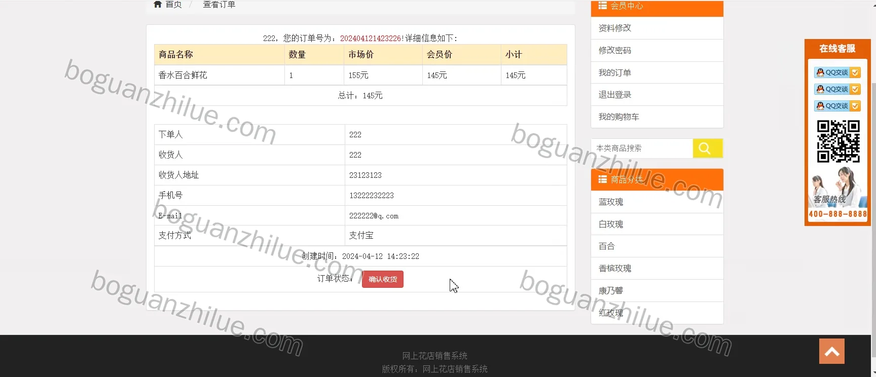Screen dimensions: 876x377
Task: Open the third QQ交谈 chat button
Action: [837, 106]
